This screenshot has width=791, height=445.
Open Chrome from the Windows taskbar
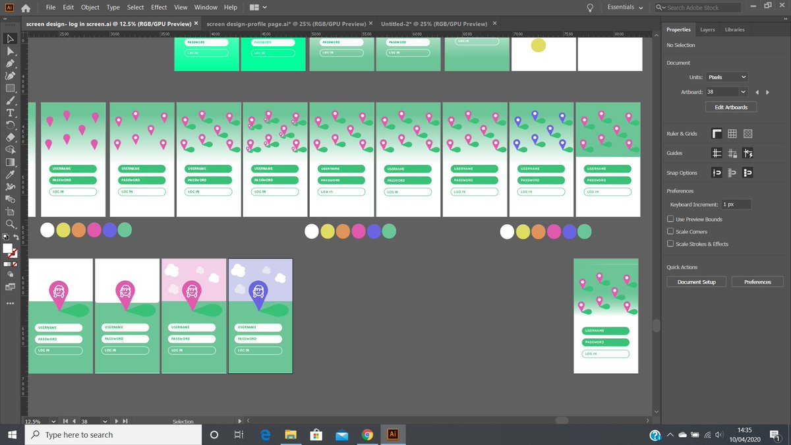click(367, 434)
